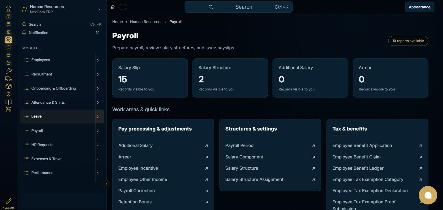Image resolution: width=443 pixels, height=210 pixels.
Task: Click the Appearance button
Action: pos(420,7)
